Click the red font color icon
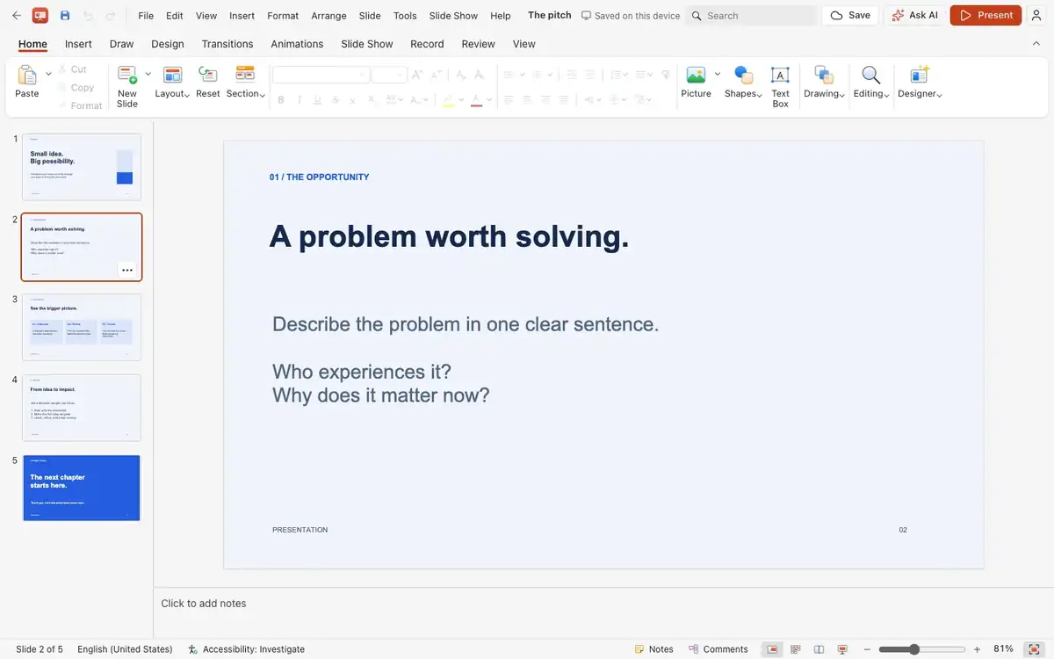The image size is (1054, 659). click(476, 100)
